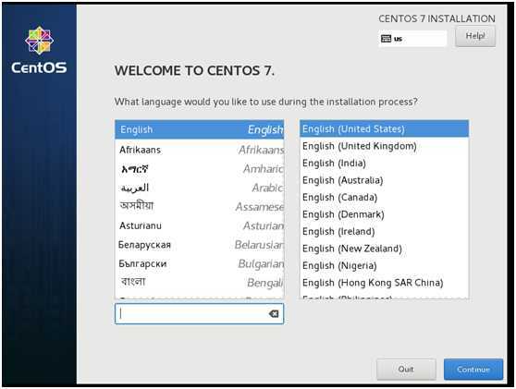Choose the Amharic language row
The image size is (516, 389).
(200, 169)
